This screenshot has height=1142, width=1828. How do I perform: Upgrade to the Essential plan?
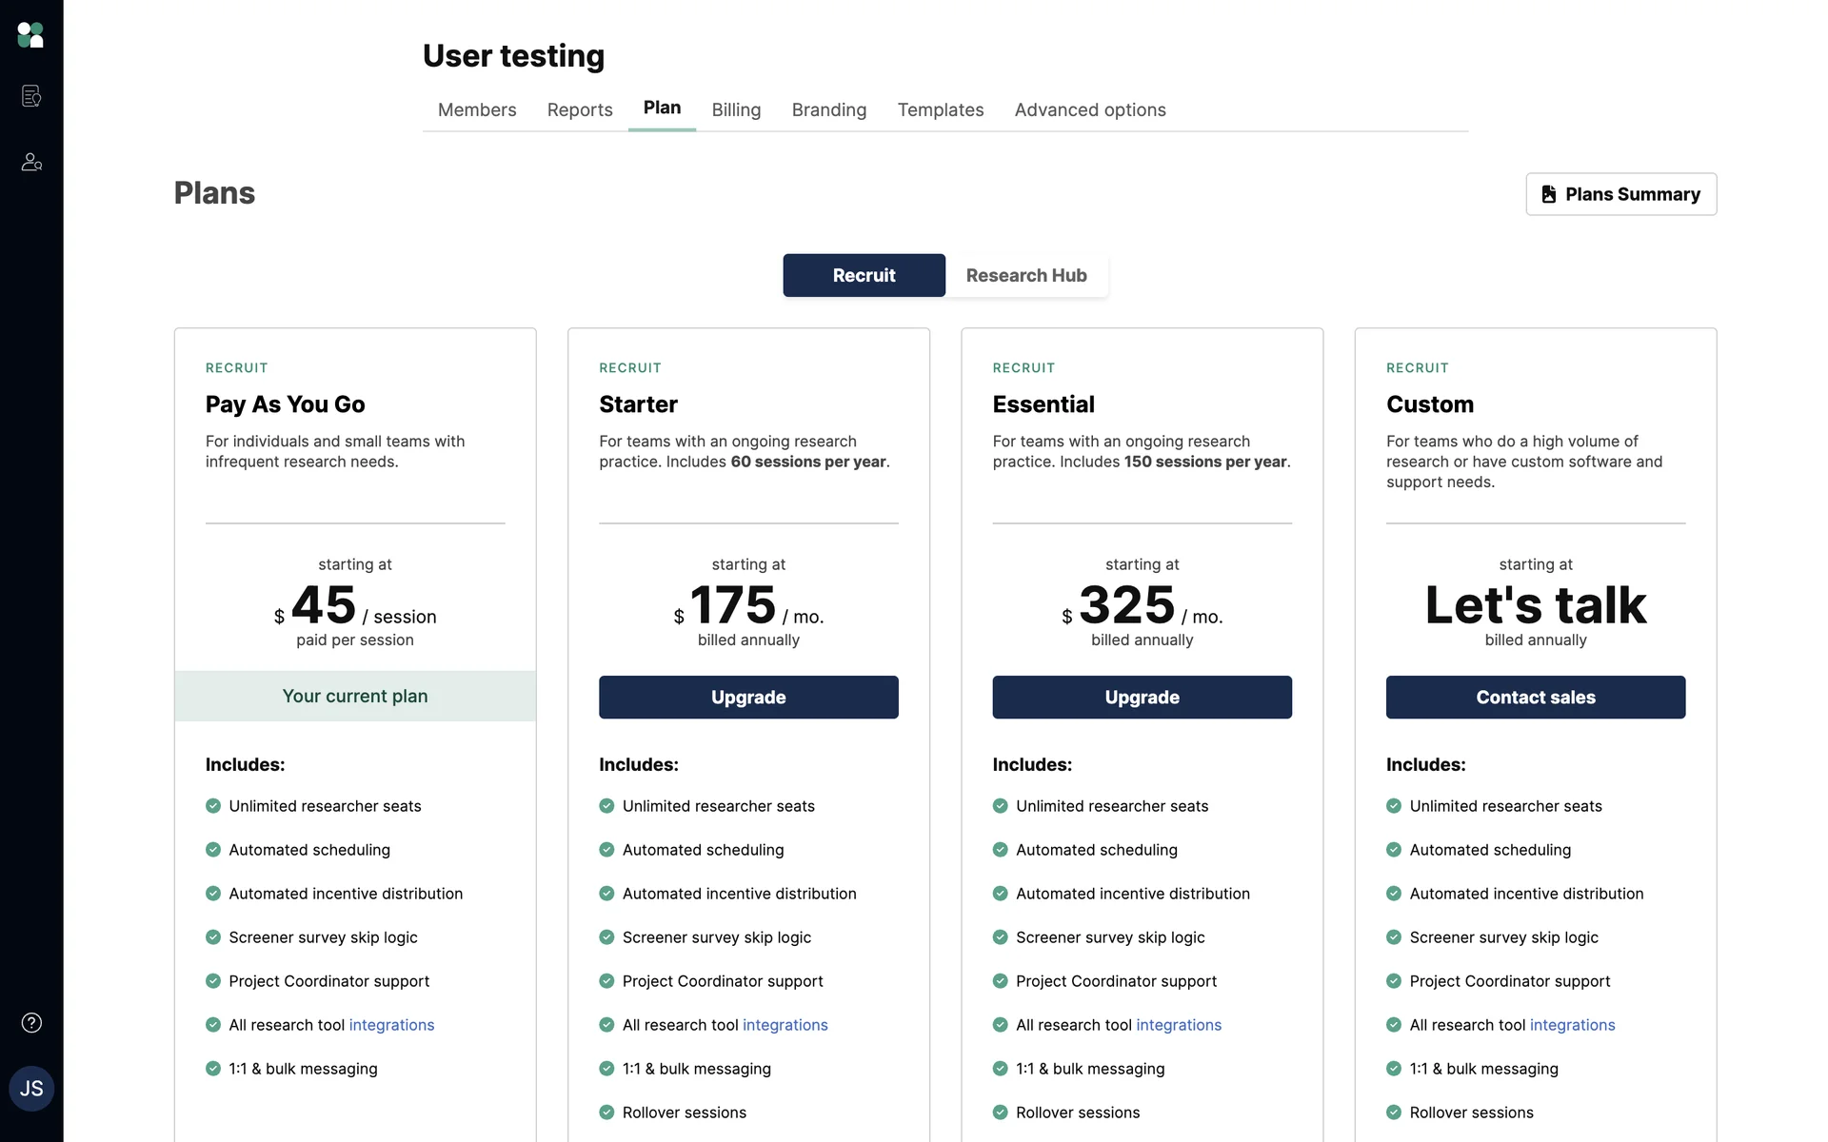click(x=1142, y=698)
